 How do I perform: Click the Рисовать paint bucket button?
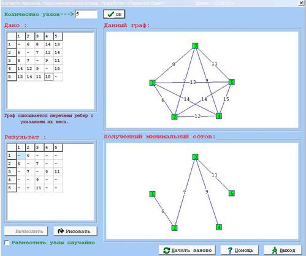click(x=75, y=231)
